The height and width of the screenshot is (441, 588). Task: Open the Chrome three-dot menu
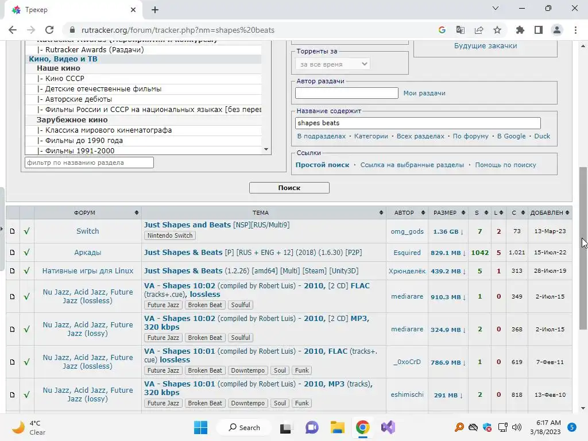[x=575, y=30]
